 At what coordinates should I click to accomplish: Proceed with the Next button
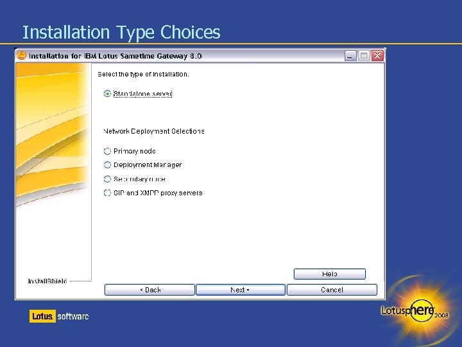pyautogui.click(x=241, y=290)
